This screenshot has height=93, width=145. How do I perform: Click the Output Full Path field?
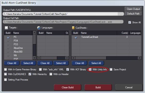tap(63, 22)
